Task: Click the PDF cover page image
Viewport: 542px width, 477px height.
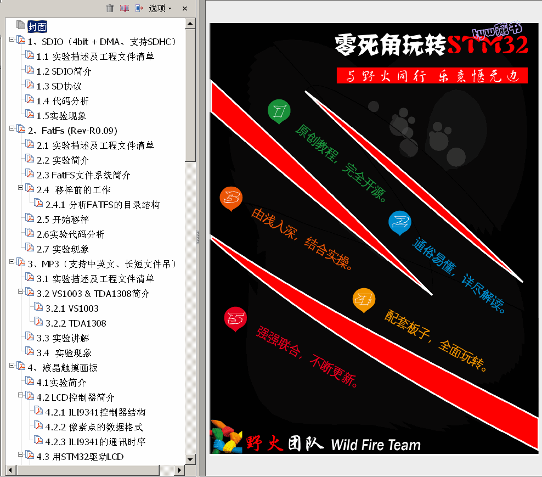Action: pyautogui.click(x=374, y=238)
